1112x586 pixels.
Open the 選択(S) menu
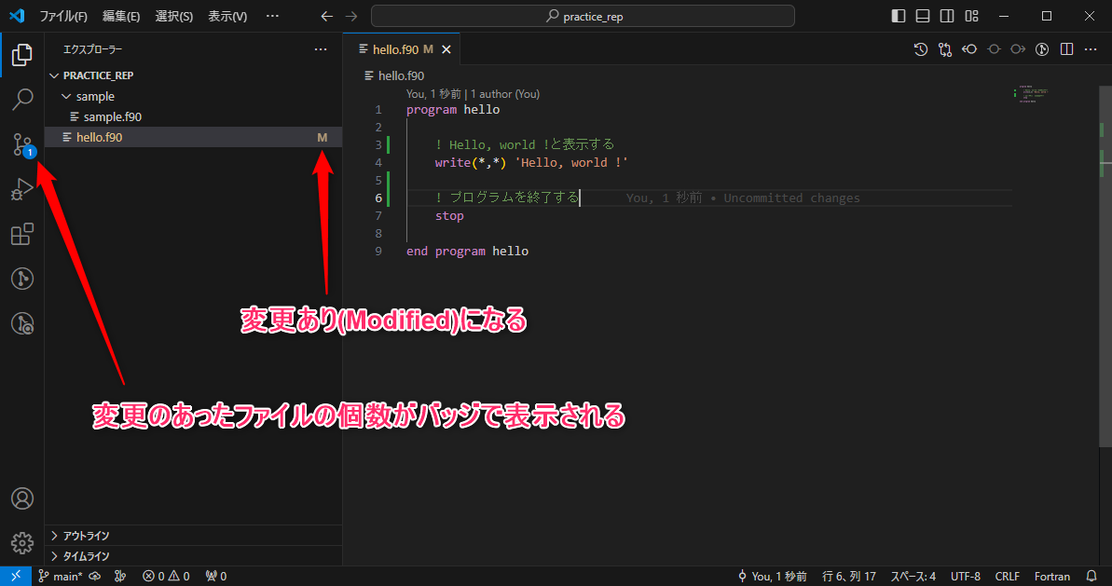[x=173, y=16]
